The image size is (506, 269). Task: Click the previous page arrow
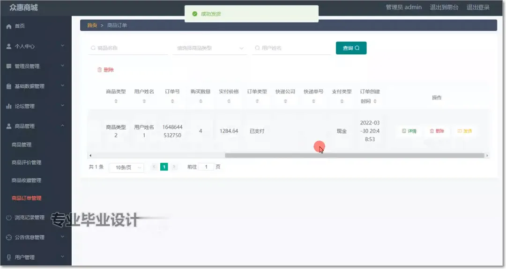[x=154, y=167]
